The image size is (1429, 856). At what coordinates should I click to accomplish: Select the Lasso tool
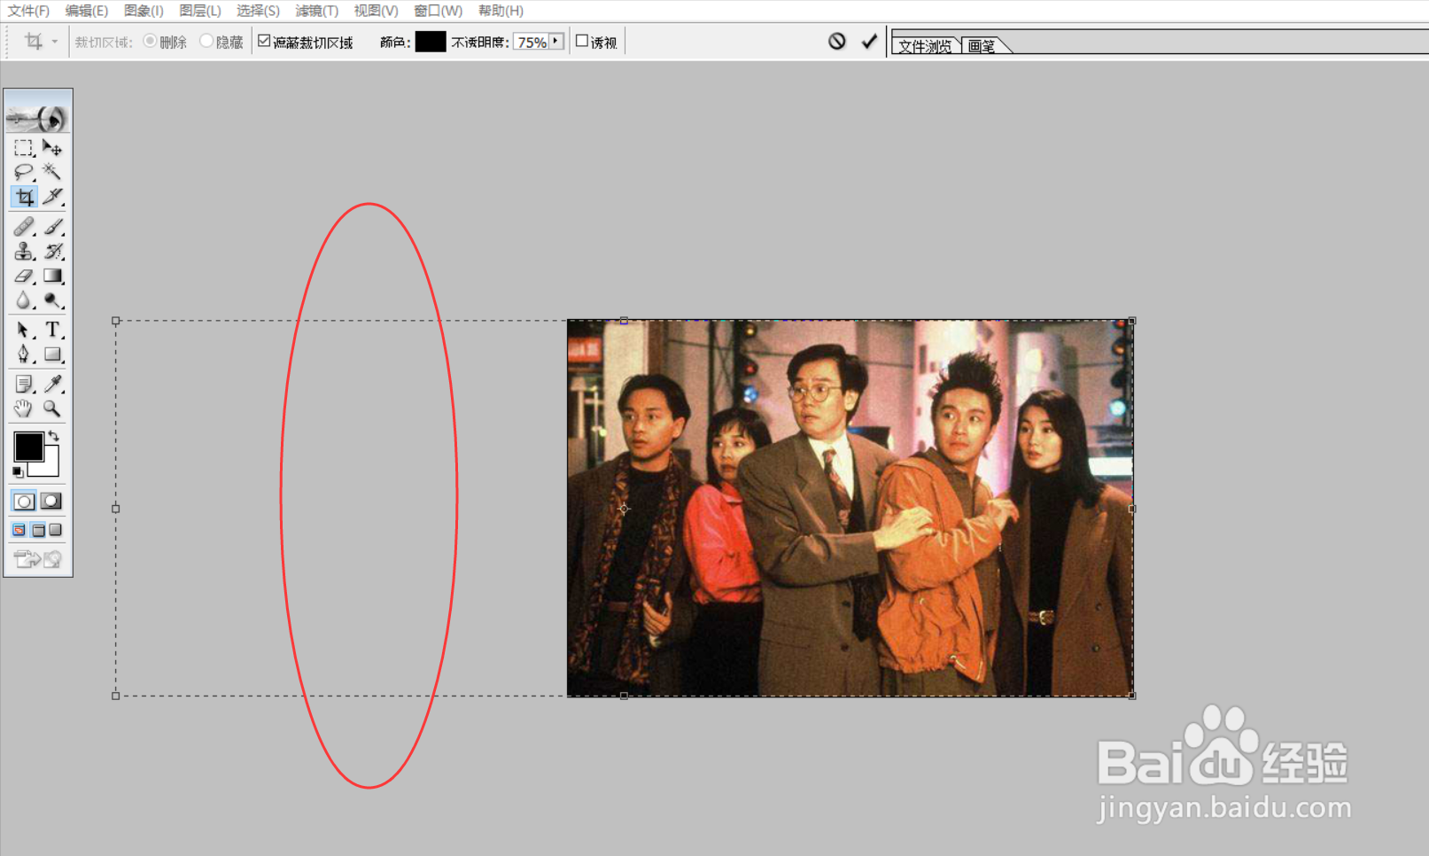(24, 172)
